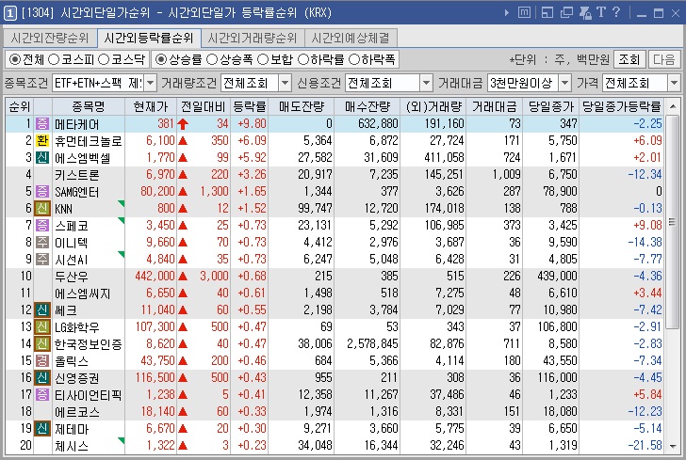Click the 신 badge beside 쎄크
Screen dimensions: 686x460
42,309
